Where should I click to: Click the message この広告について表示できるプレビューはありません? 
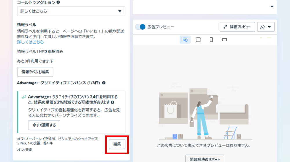pos(204,146)
